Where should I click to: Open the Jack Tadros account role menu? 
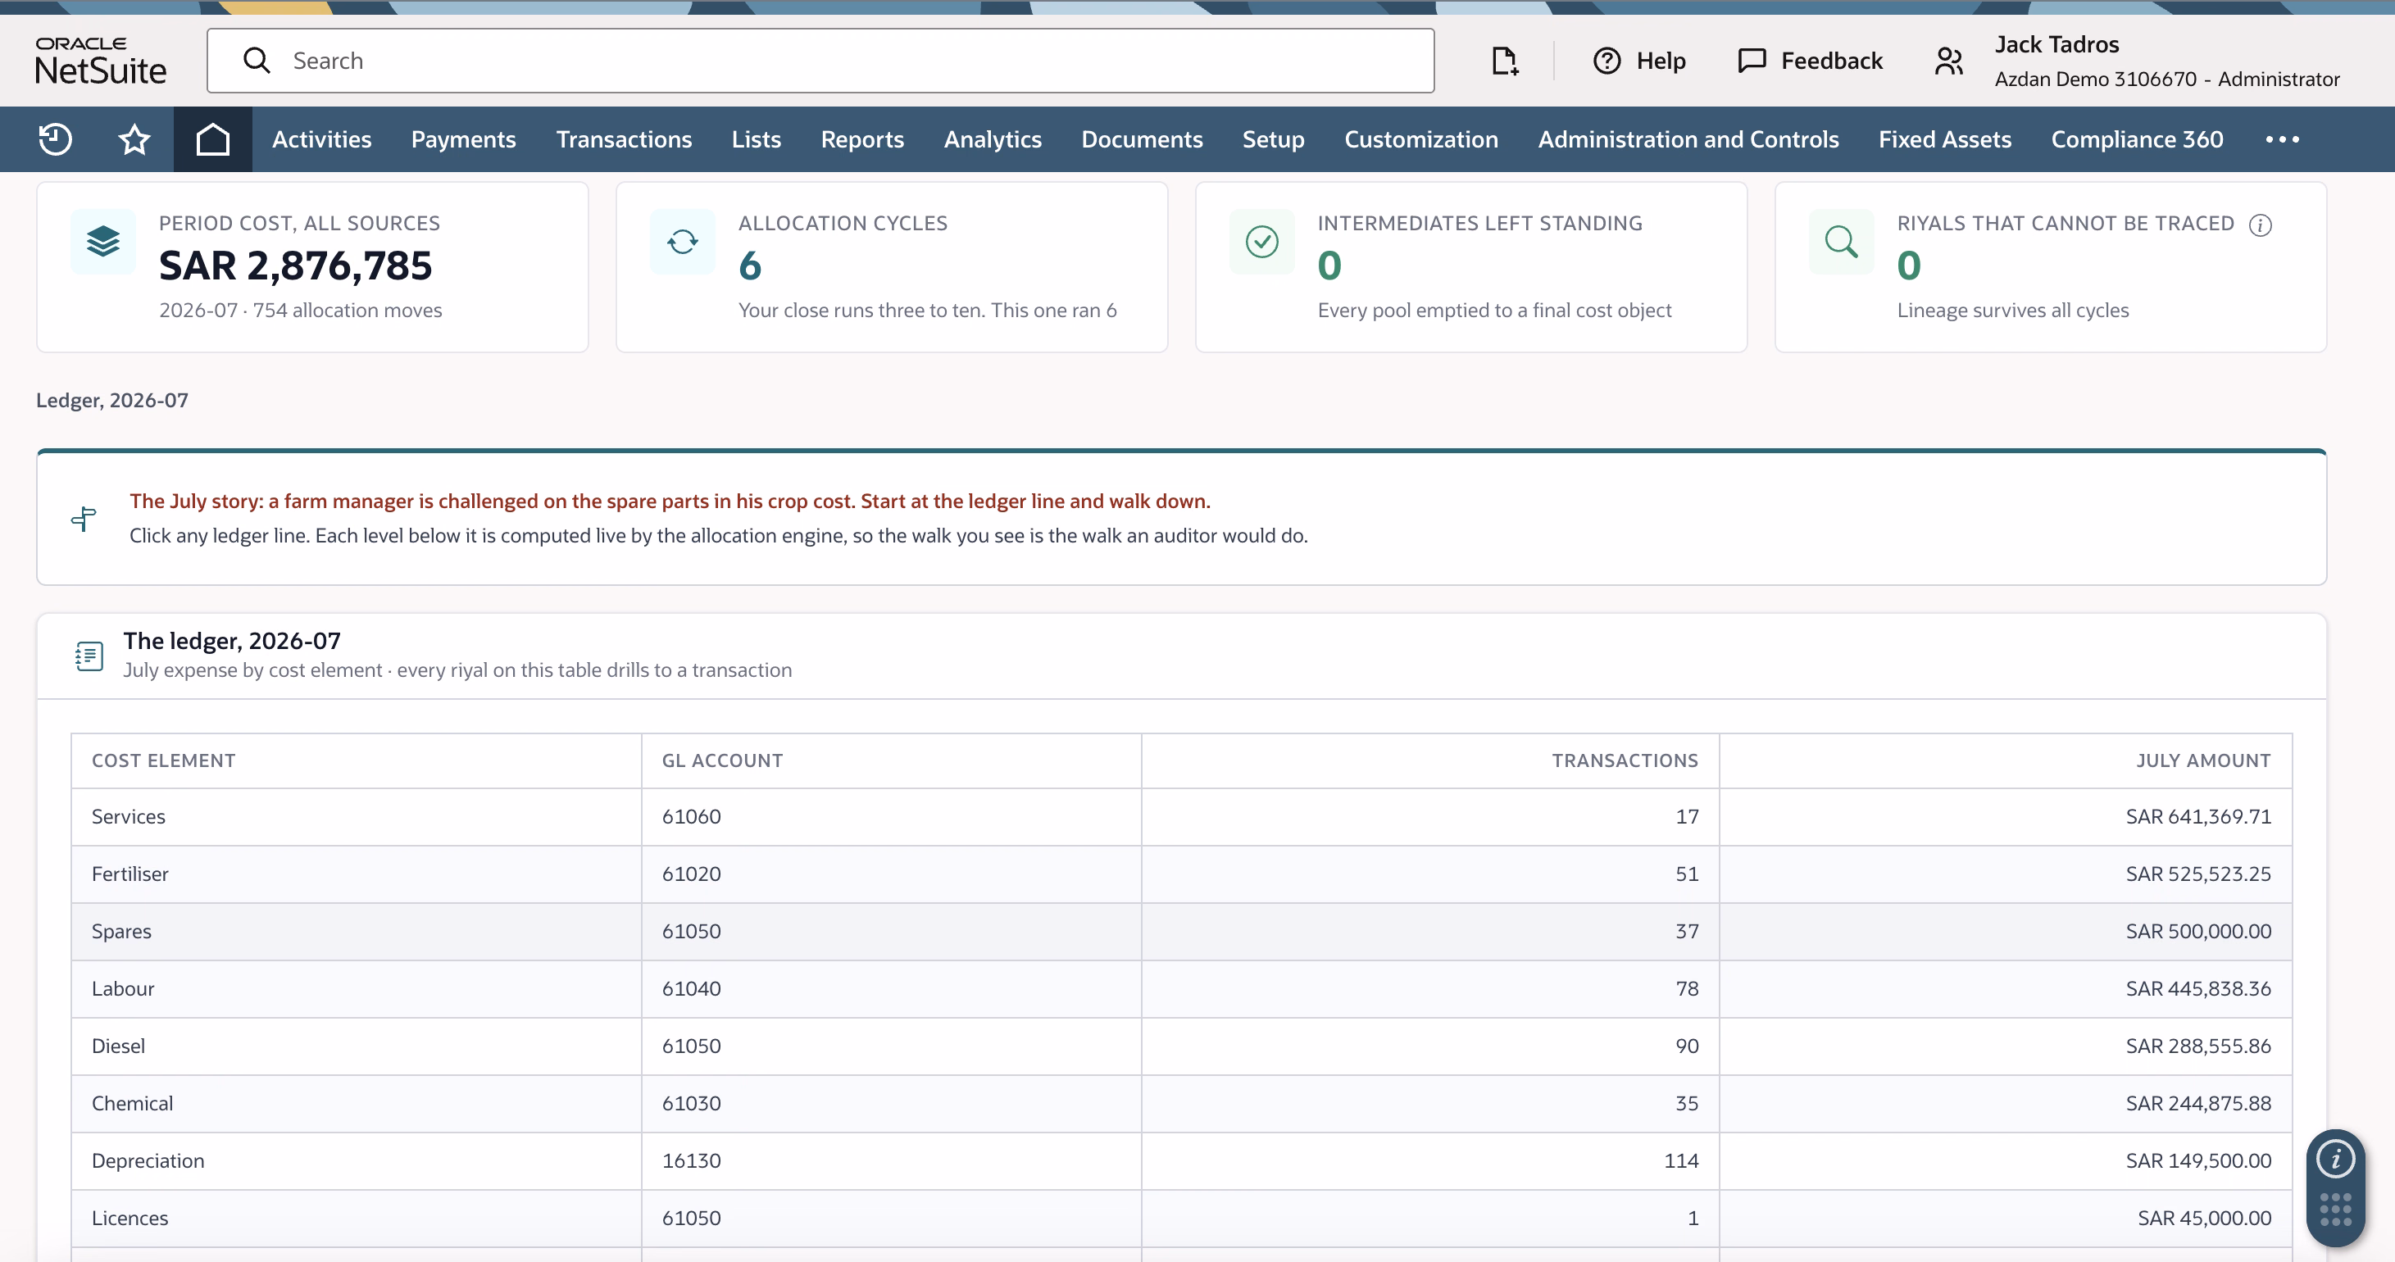click(x=2166, y=61)
